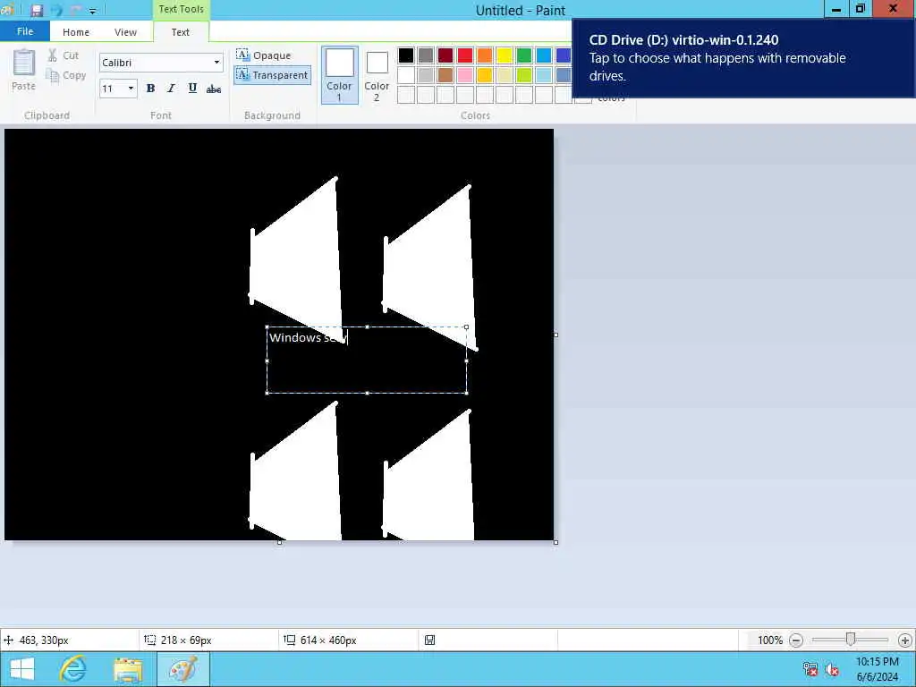Click the taskbar clock showing 10:15 PM
This screenshot has height=687, width=916.
(x=878, y=669)
